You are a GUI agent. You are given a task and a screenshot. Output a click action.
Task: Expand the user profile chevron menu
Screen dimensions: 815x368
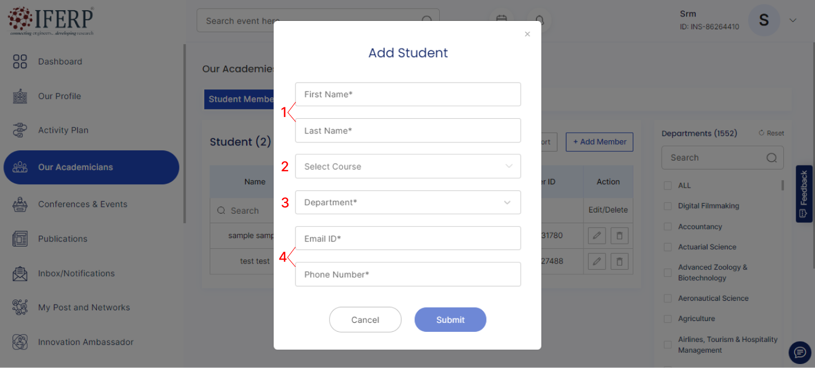coord(793,20)
